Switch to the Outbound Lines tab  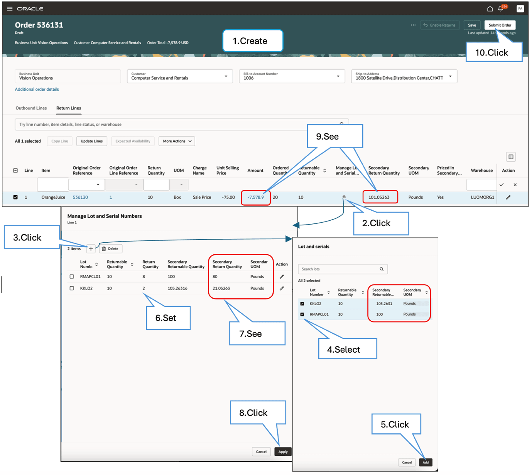coord(31,108)
